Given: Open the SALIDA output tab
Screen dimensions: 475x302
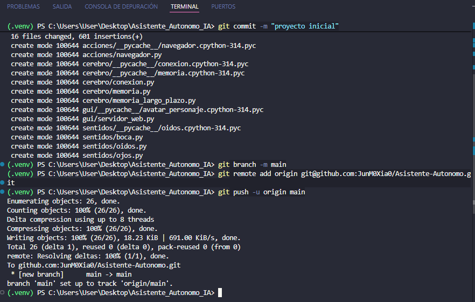Looking at the screenshot, I should tap(62, 6).
